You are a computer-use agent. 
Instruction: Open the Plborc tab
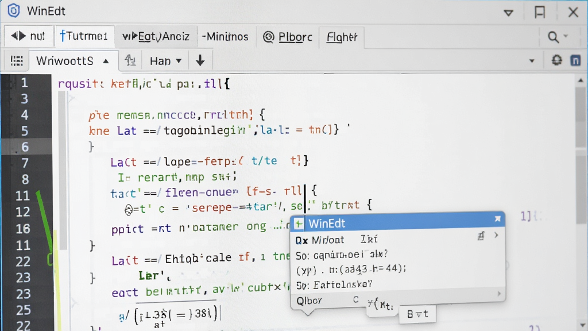tap(288, 37)
